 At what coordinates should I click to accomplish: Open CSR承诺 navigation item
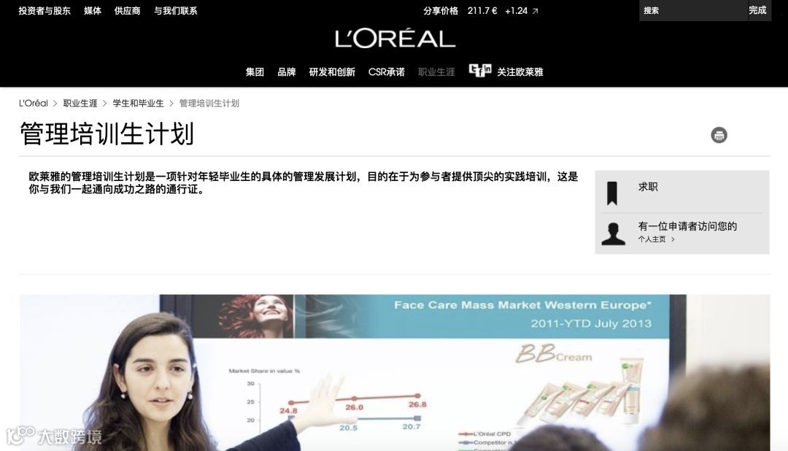point(387,72)
